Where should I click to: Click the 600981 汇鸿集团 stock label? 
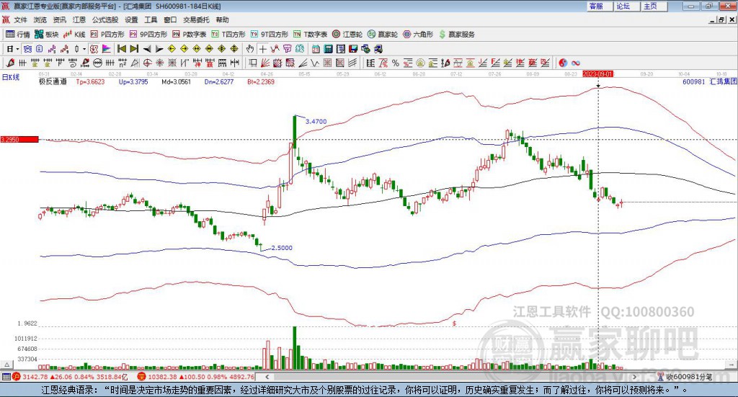pos(710,81)
